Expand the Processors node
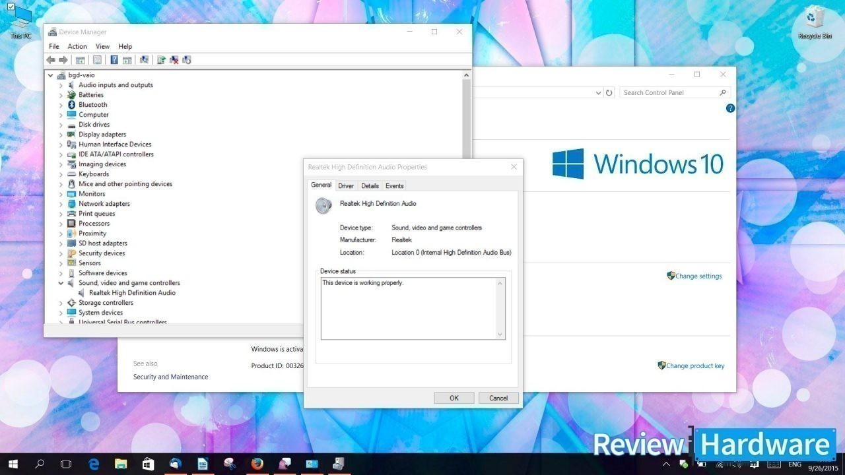This screenshot has height=475, width=845. [x=61, y=224]
